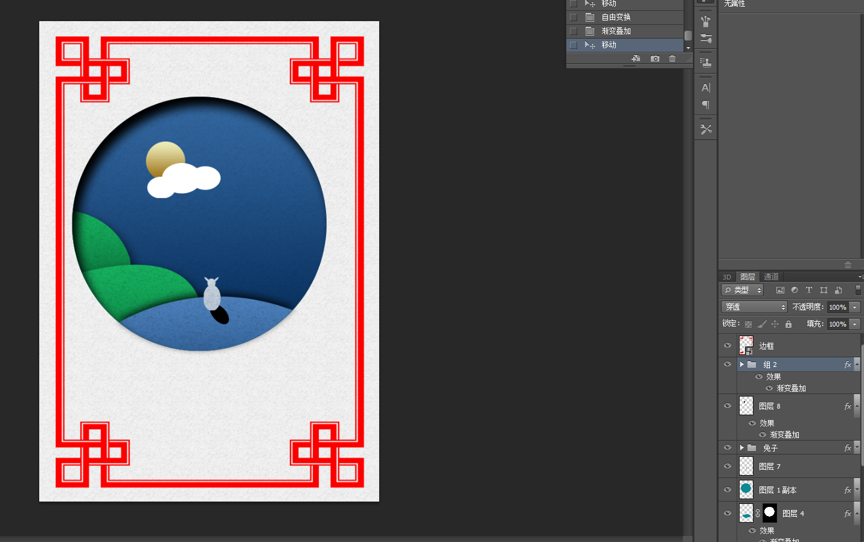The height and width of the screenshot is (542, 864).
Task: Click the 图层 4 layer mask thumbnail
Action: 770,513
